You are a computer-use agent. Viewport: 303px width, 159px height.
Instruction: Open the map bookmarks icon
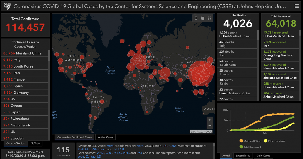pos(196,18)
